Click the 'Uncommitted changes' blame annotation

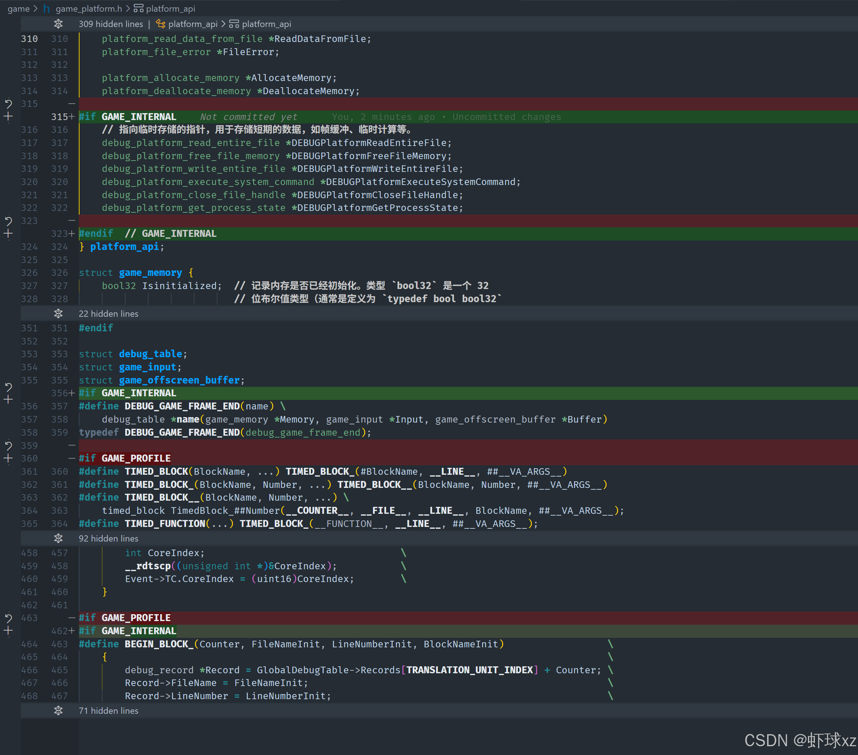(506, 117)
